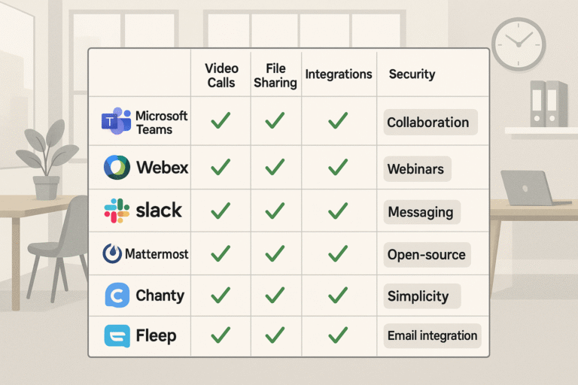
Task: Click Webex Integrations checkmark
Action: click(338, 167)
